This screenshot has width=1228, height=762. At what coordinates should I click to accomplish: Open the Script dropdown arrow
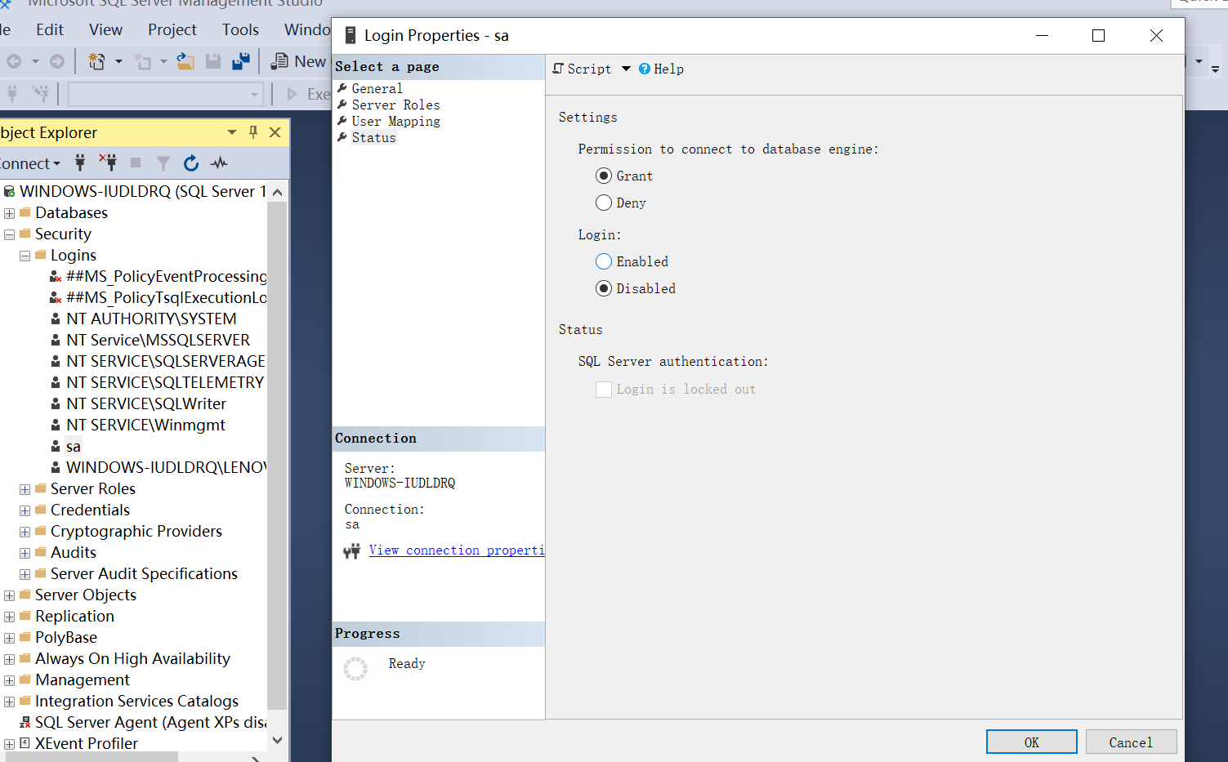[626, 69]
